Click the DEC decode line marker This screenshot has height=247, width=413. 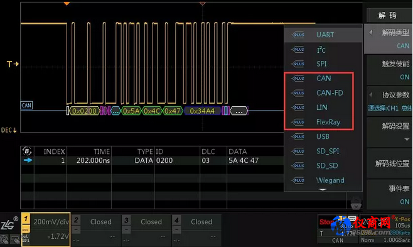(x=9, y=130)
